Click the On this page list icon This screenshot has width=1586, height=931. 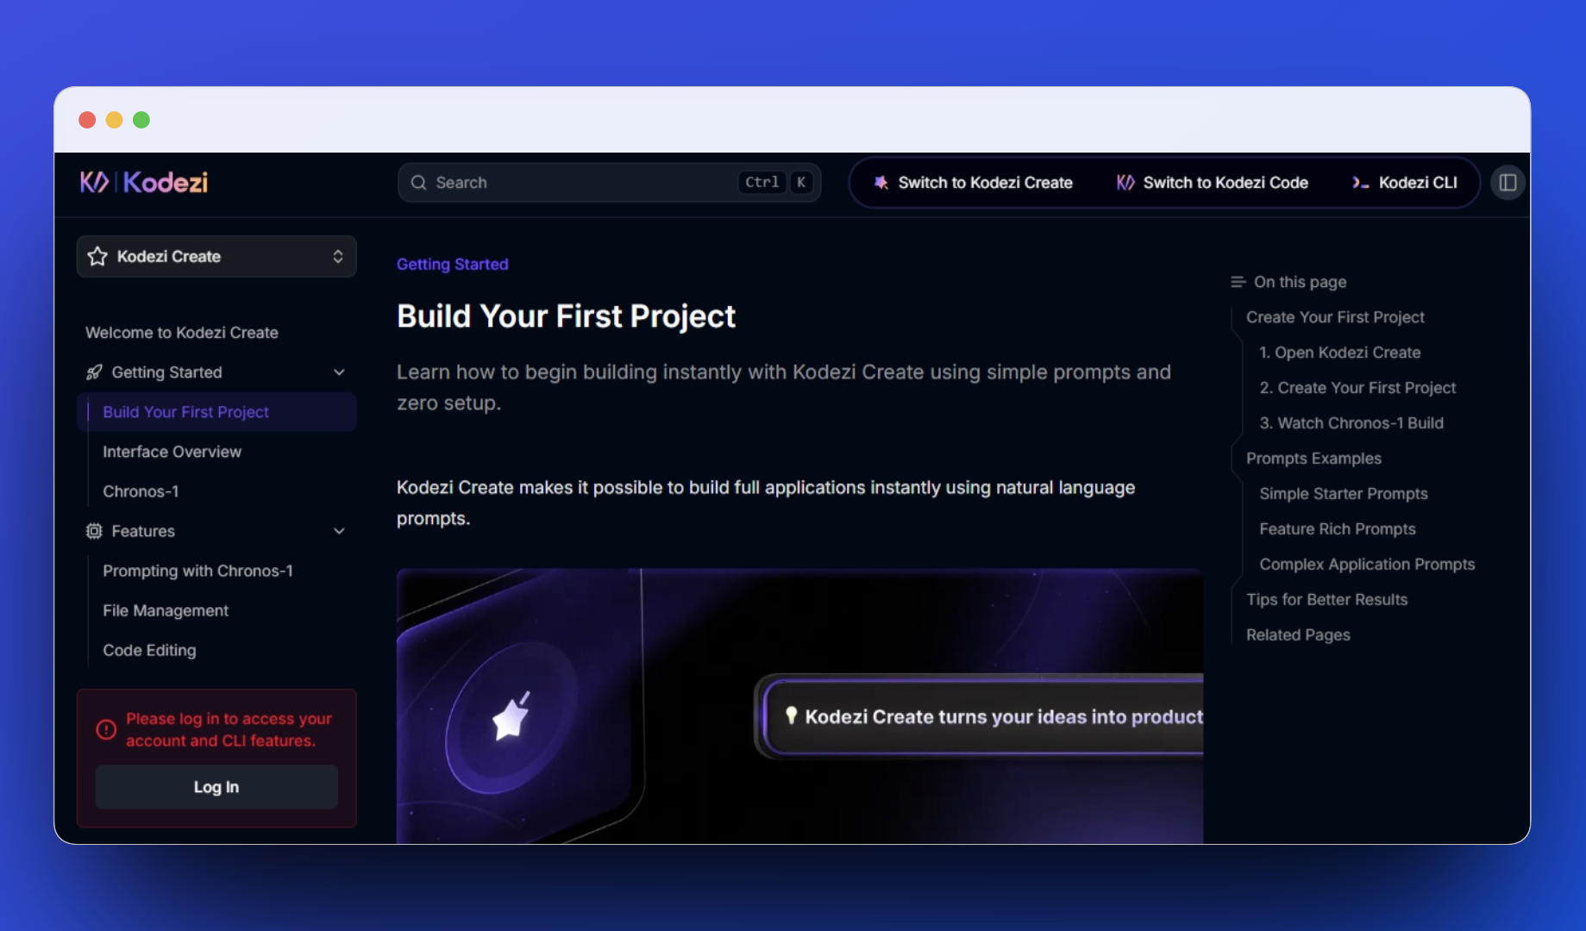coord(1238,282)
